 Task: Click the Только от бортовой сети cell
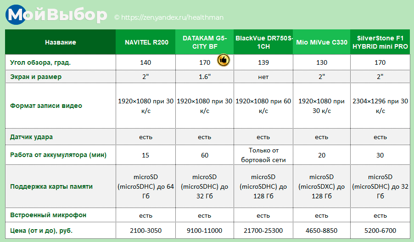[263, 155]
